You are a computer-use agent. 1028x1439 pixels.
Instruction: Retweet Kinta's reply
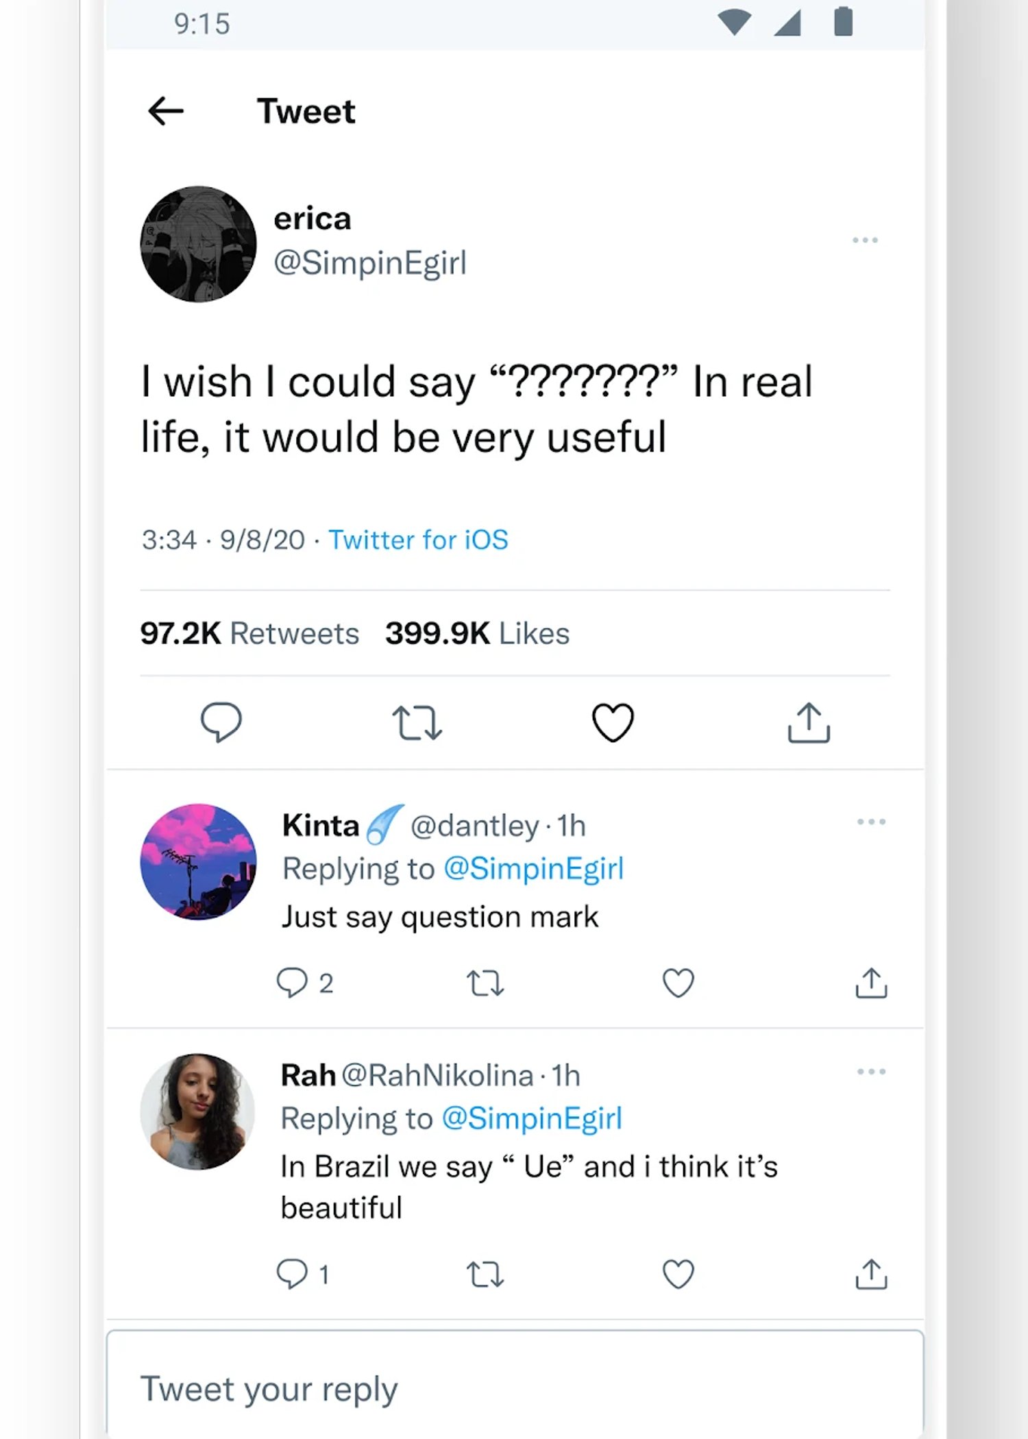[485, 983]
